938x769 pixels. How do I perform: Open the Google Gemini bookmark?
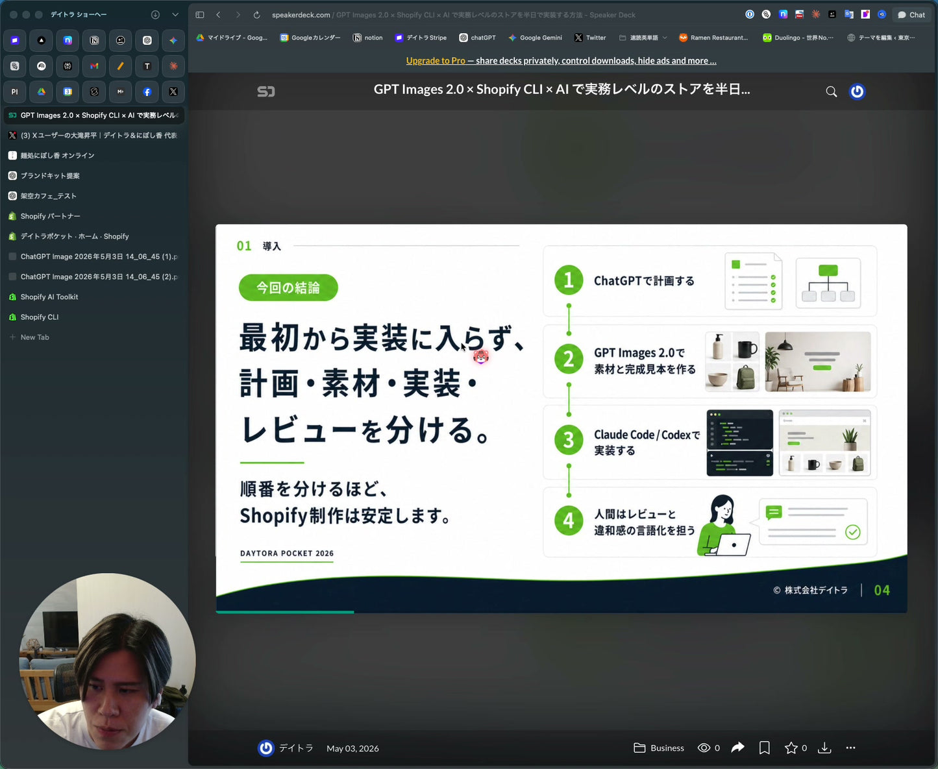535,38
